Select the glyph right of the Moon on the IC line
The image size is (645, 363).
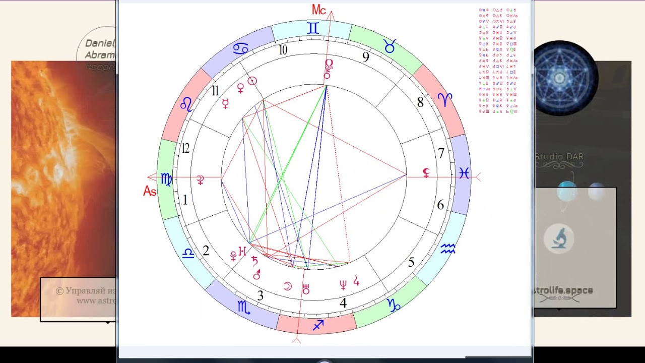pyautogui.click(x=305, y=289)
